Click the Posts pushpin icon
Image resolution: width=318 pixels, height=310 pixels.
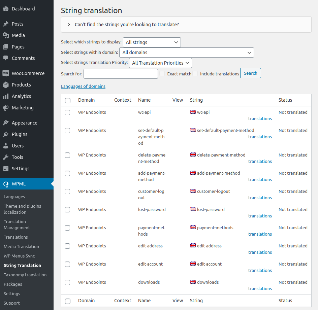tap(6, 24)
